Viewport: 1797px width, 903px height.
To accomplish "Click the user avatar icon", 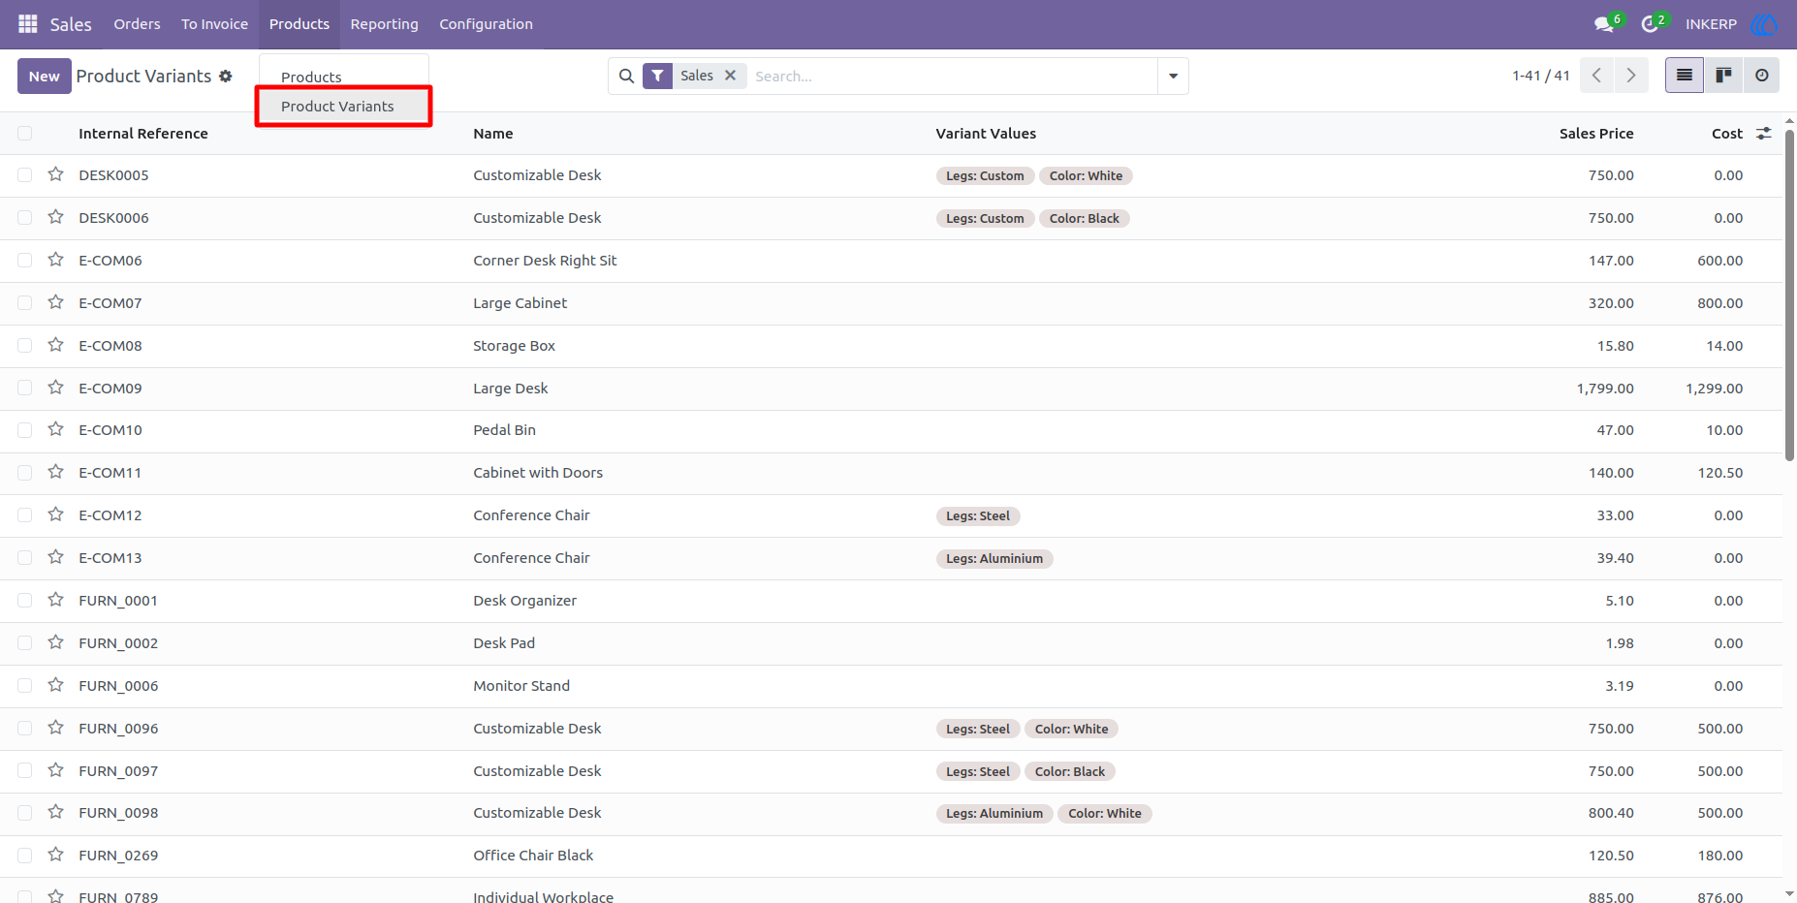I will 1765,24.
